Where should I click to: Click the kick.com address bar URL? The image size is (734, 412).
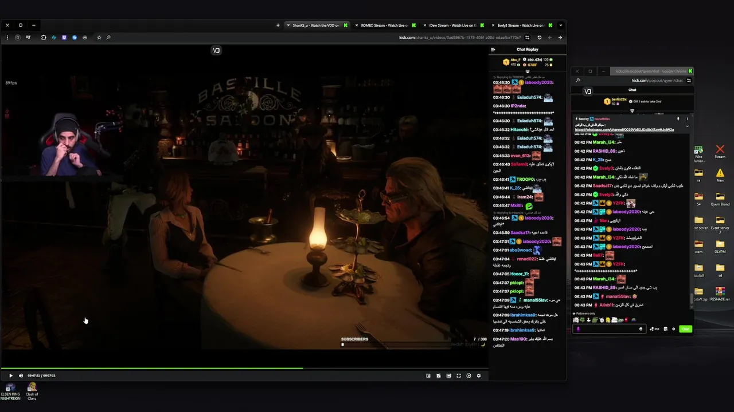[460, 38]
